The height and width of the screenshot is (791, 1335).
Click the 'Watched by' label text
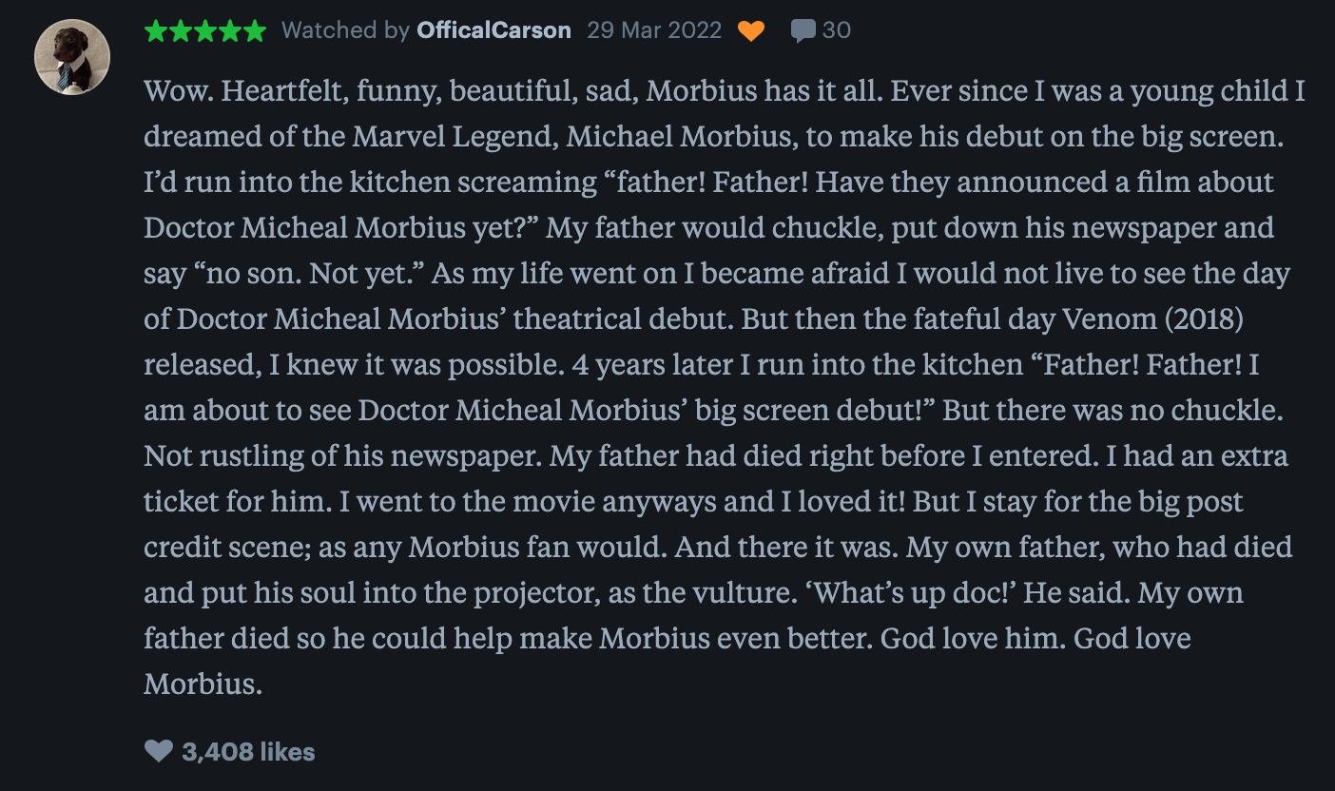point(345,30)
